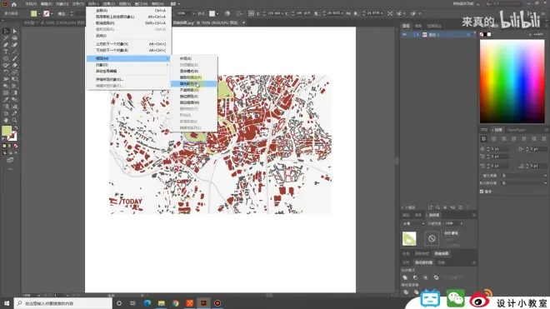Click the toolbar fill color box
The height and width of the screenshot is (309, 550).
[7, 131]
